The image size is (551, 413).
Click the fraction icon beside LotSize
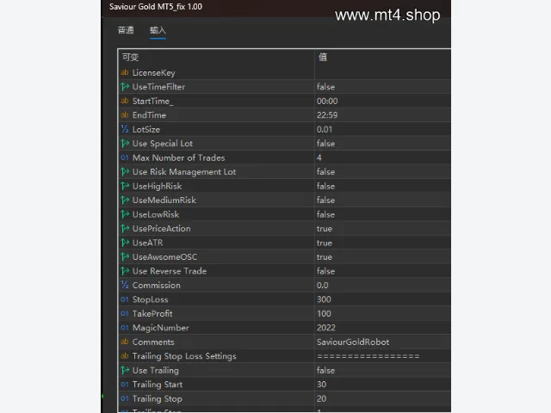[125, 129]
